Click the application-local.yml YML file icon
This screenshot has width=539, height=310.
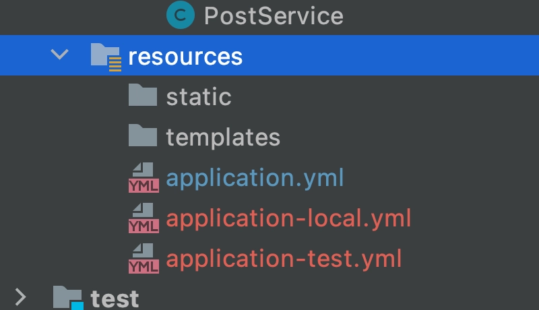[x=143, y=218]
